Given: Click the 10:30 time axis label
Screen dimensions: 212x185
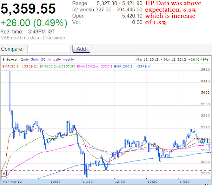Looking at the screenshot, I should tap(55, 182).
